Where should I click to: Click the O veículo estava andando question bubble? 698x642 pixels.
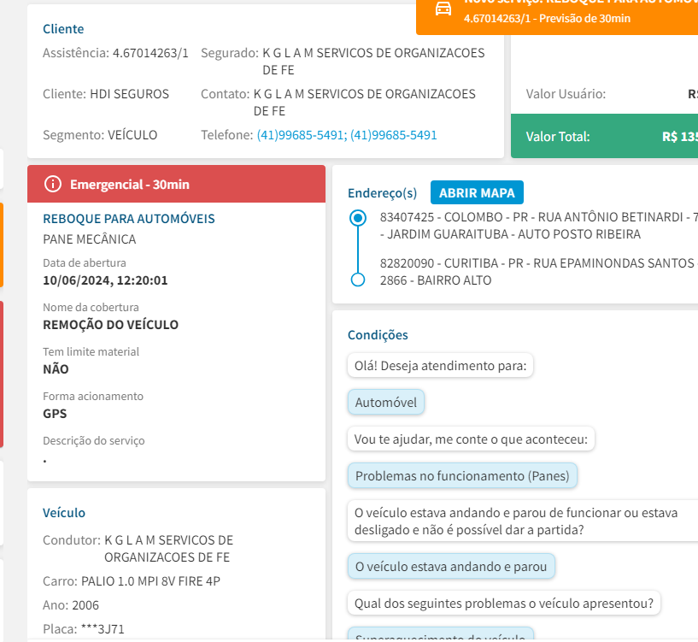tap(523, 521)
